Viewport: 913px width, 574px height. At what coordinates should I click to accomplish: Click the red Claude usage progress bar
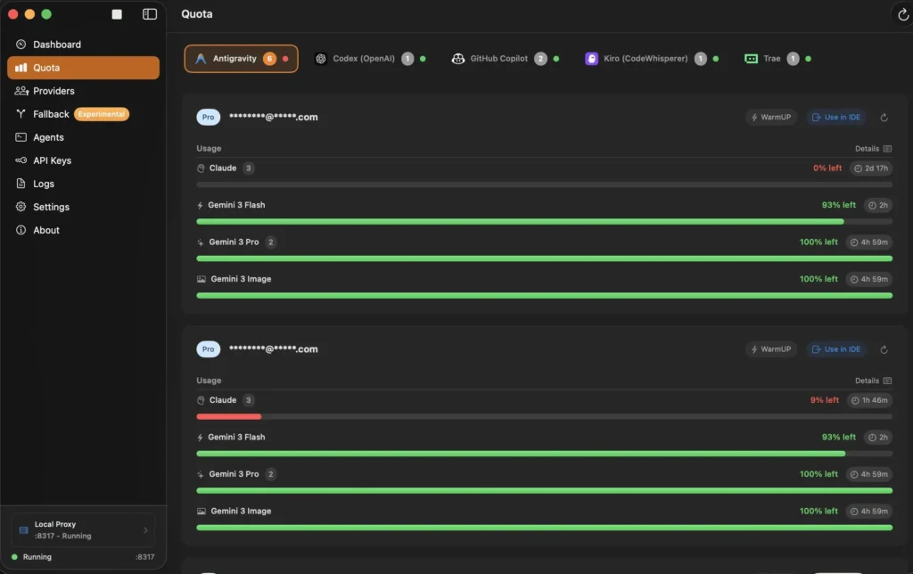(x=228, y=416)
